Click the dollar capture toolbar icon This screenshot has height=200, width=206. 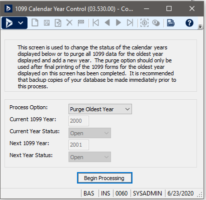(x=144, y=23)
